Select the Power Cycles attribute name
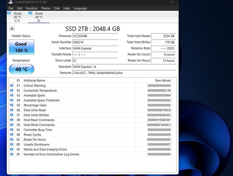The height and width of the screenshot is (176, 233). coord(32,134)
